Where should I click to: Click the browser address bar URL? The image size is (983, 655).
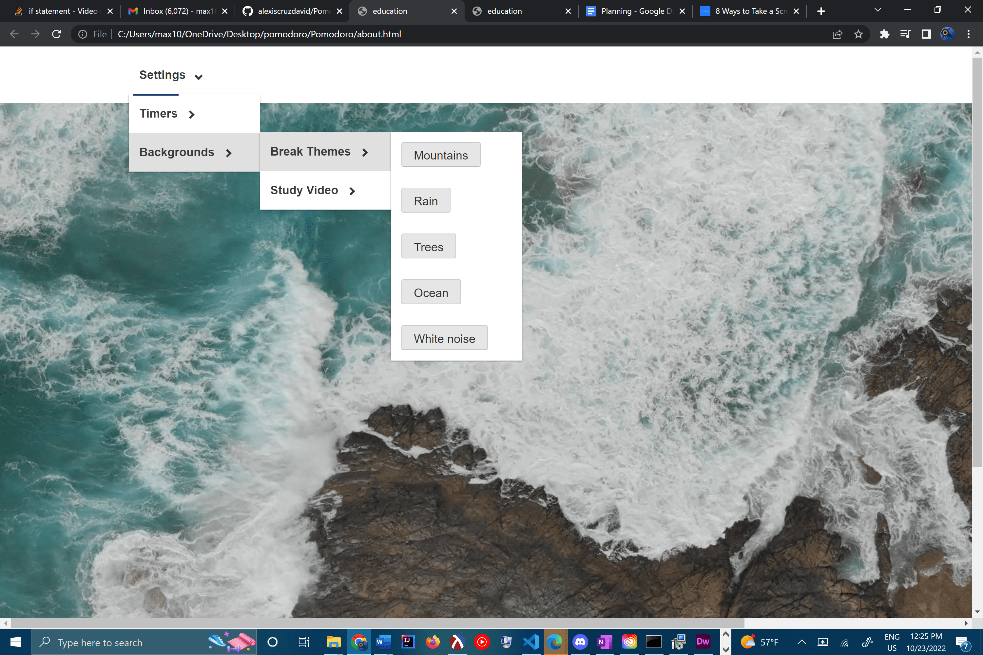click(x=259, y=34)
